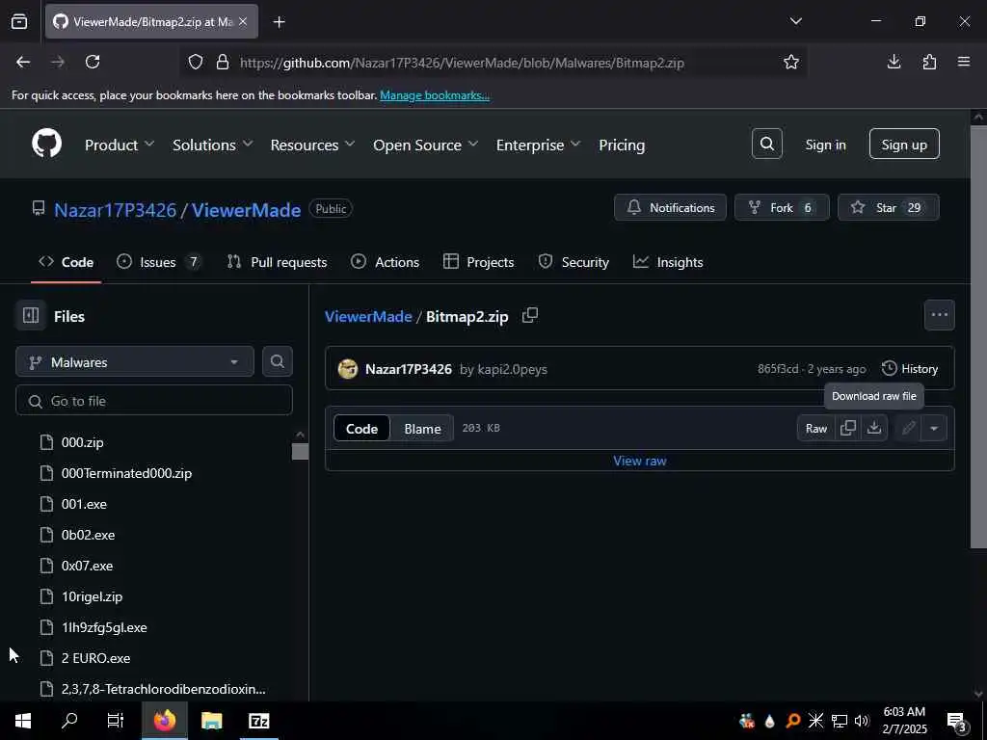
Task: Open the Pricing page
Action: coord(622,145)
